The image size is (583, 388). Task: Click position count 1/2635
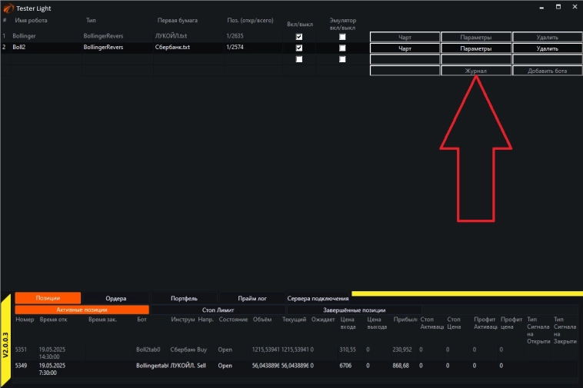tap(235, 36)
